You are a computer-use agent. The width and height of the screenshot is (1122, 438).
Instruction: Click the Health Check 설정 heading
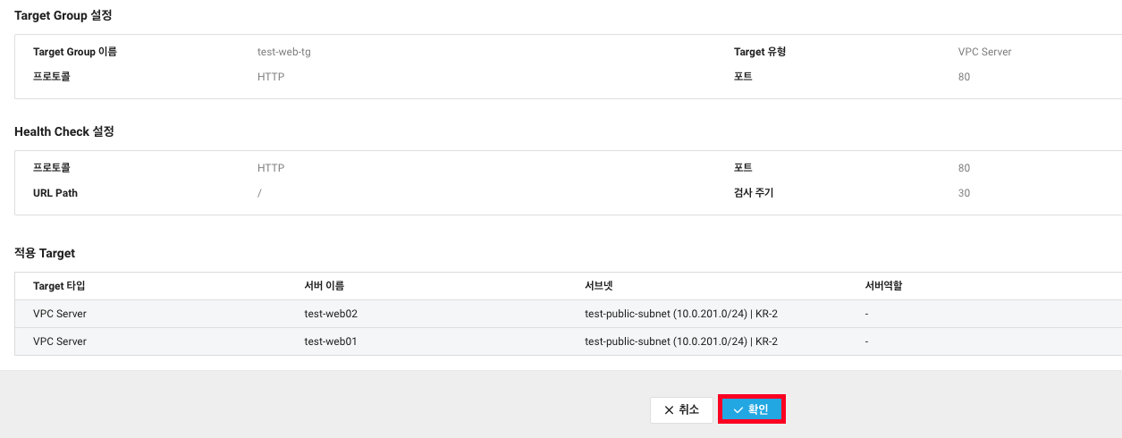coord(64,131)
